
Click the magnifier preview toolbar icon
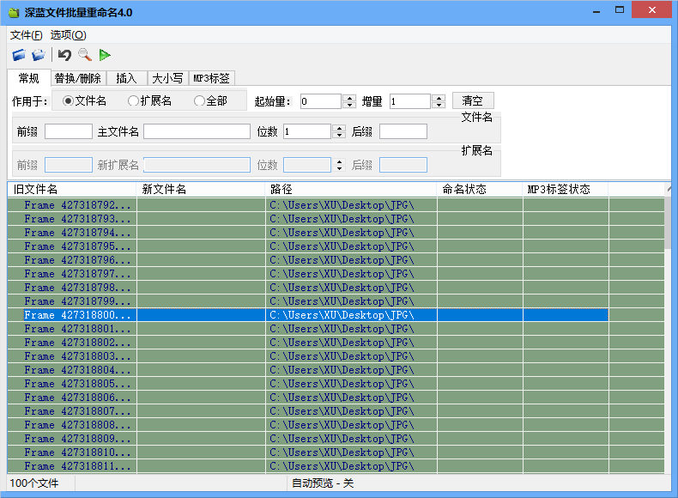point(85,55)
